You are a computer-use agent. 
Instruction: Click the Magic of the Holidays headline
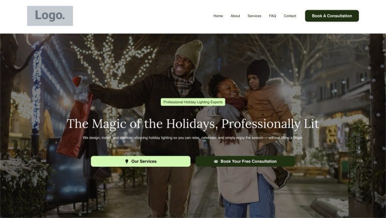pos(193,124)
